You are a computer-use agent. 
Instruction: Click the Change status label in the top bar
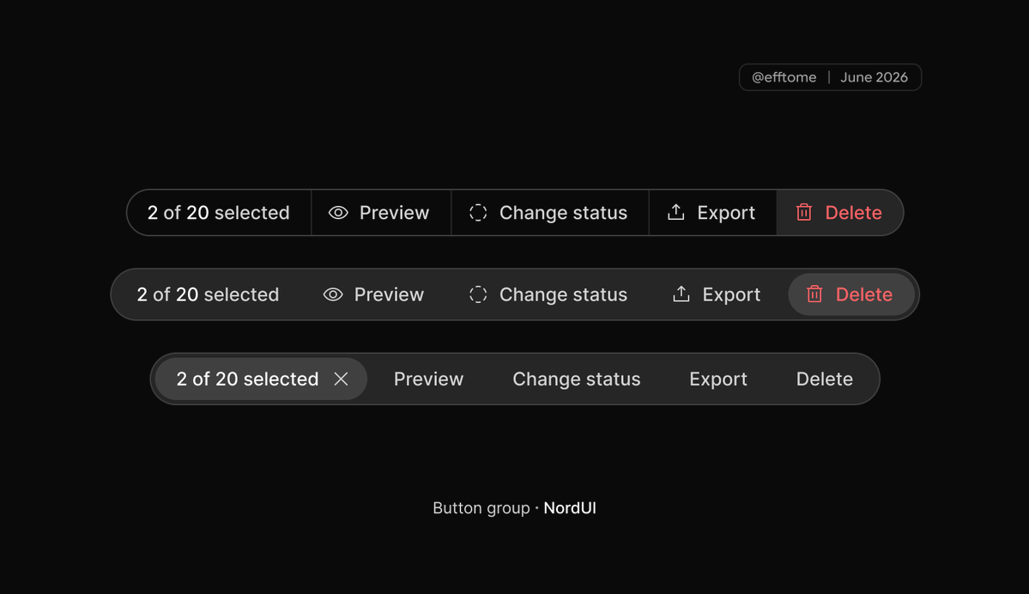click(563, 213)
